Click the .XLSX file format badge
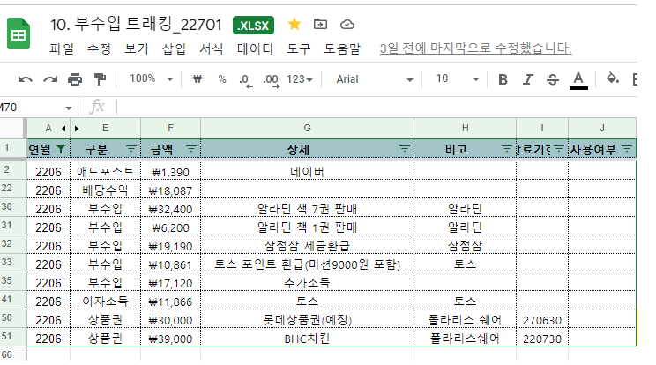656x365 pixels. tap(254, 26)
